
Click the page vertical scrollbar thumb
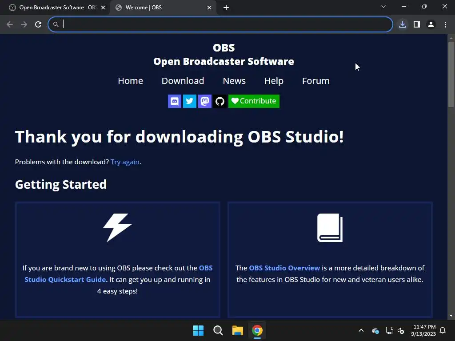[x=451, y=75]
